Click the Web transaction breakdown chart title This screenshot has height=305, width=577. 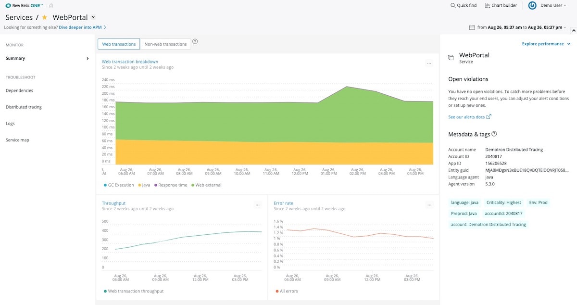130,62
